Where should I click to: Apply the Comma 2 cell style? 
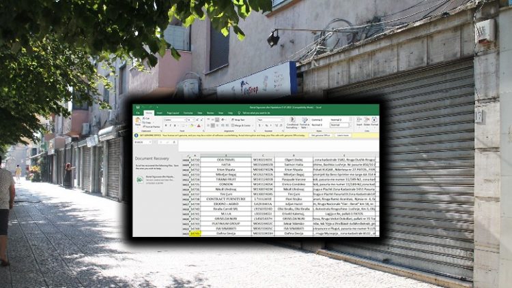pyautogui.click(x=317, y=120)
